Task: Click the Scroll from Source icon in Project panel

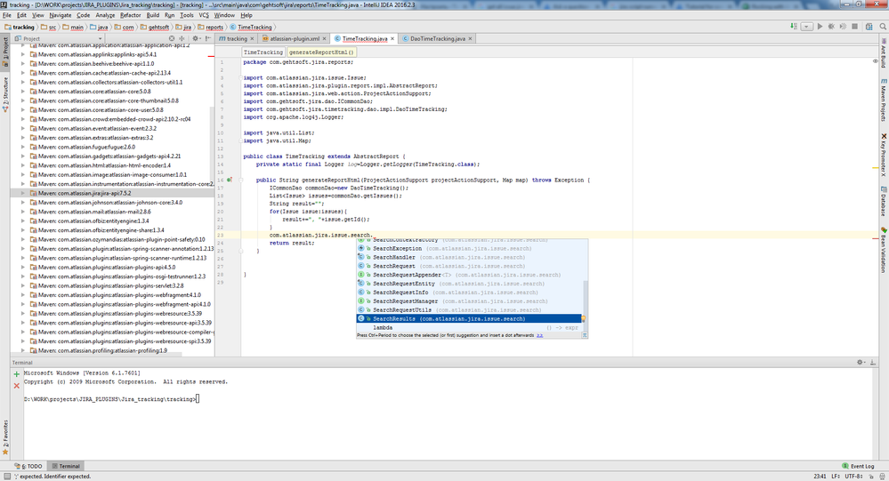Action: coord(171,38)
